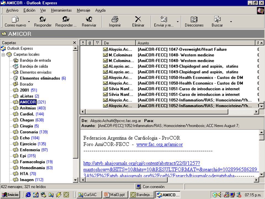Select the Hemodinamia folder
Image resolution: width=265 pixels, height=199 pixels.
click(x=33, y=168)
